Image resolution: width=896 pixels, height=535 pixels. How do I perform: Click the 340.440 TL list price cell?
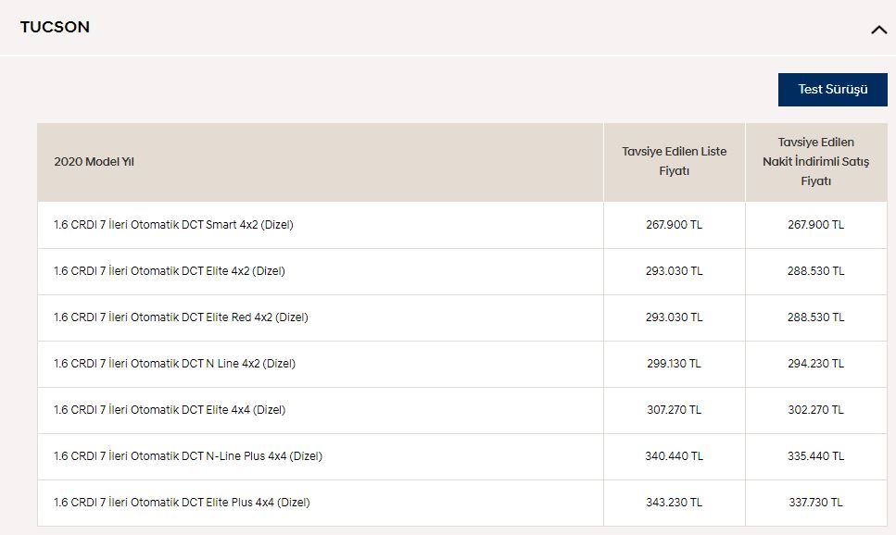pyautogui.click(x=675, y=456)
